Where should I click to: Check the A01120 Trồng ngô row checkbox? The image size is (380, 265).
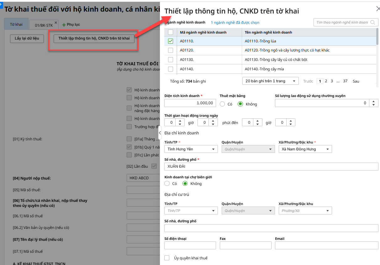pos(171,50)
